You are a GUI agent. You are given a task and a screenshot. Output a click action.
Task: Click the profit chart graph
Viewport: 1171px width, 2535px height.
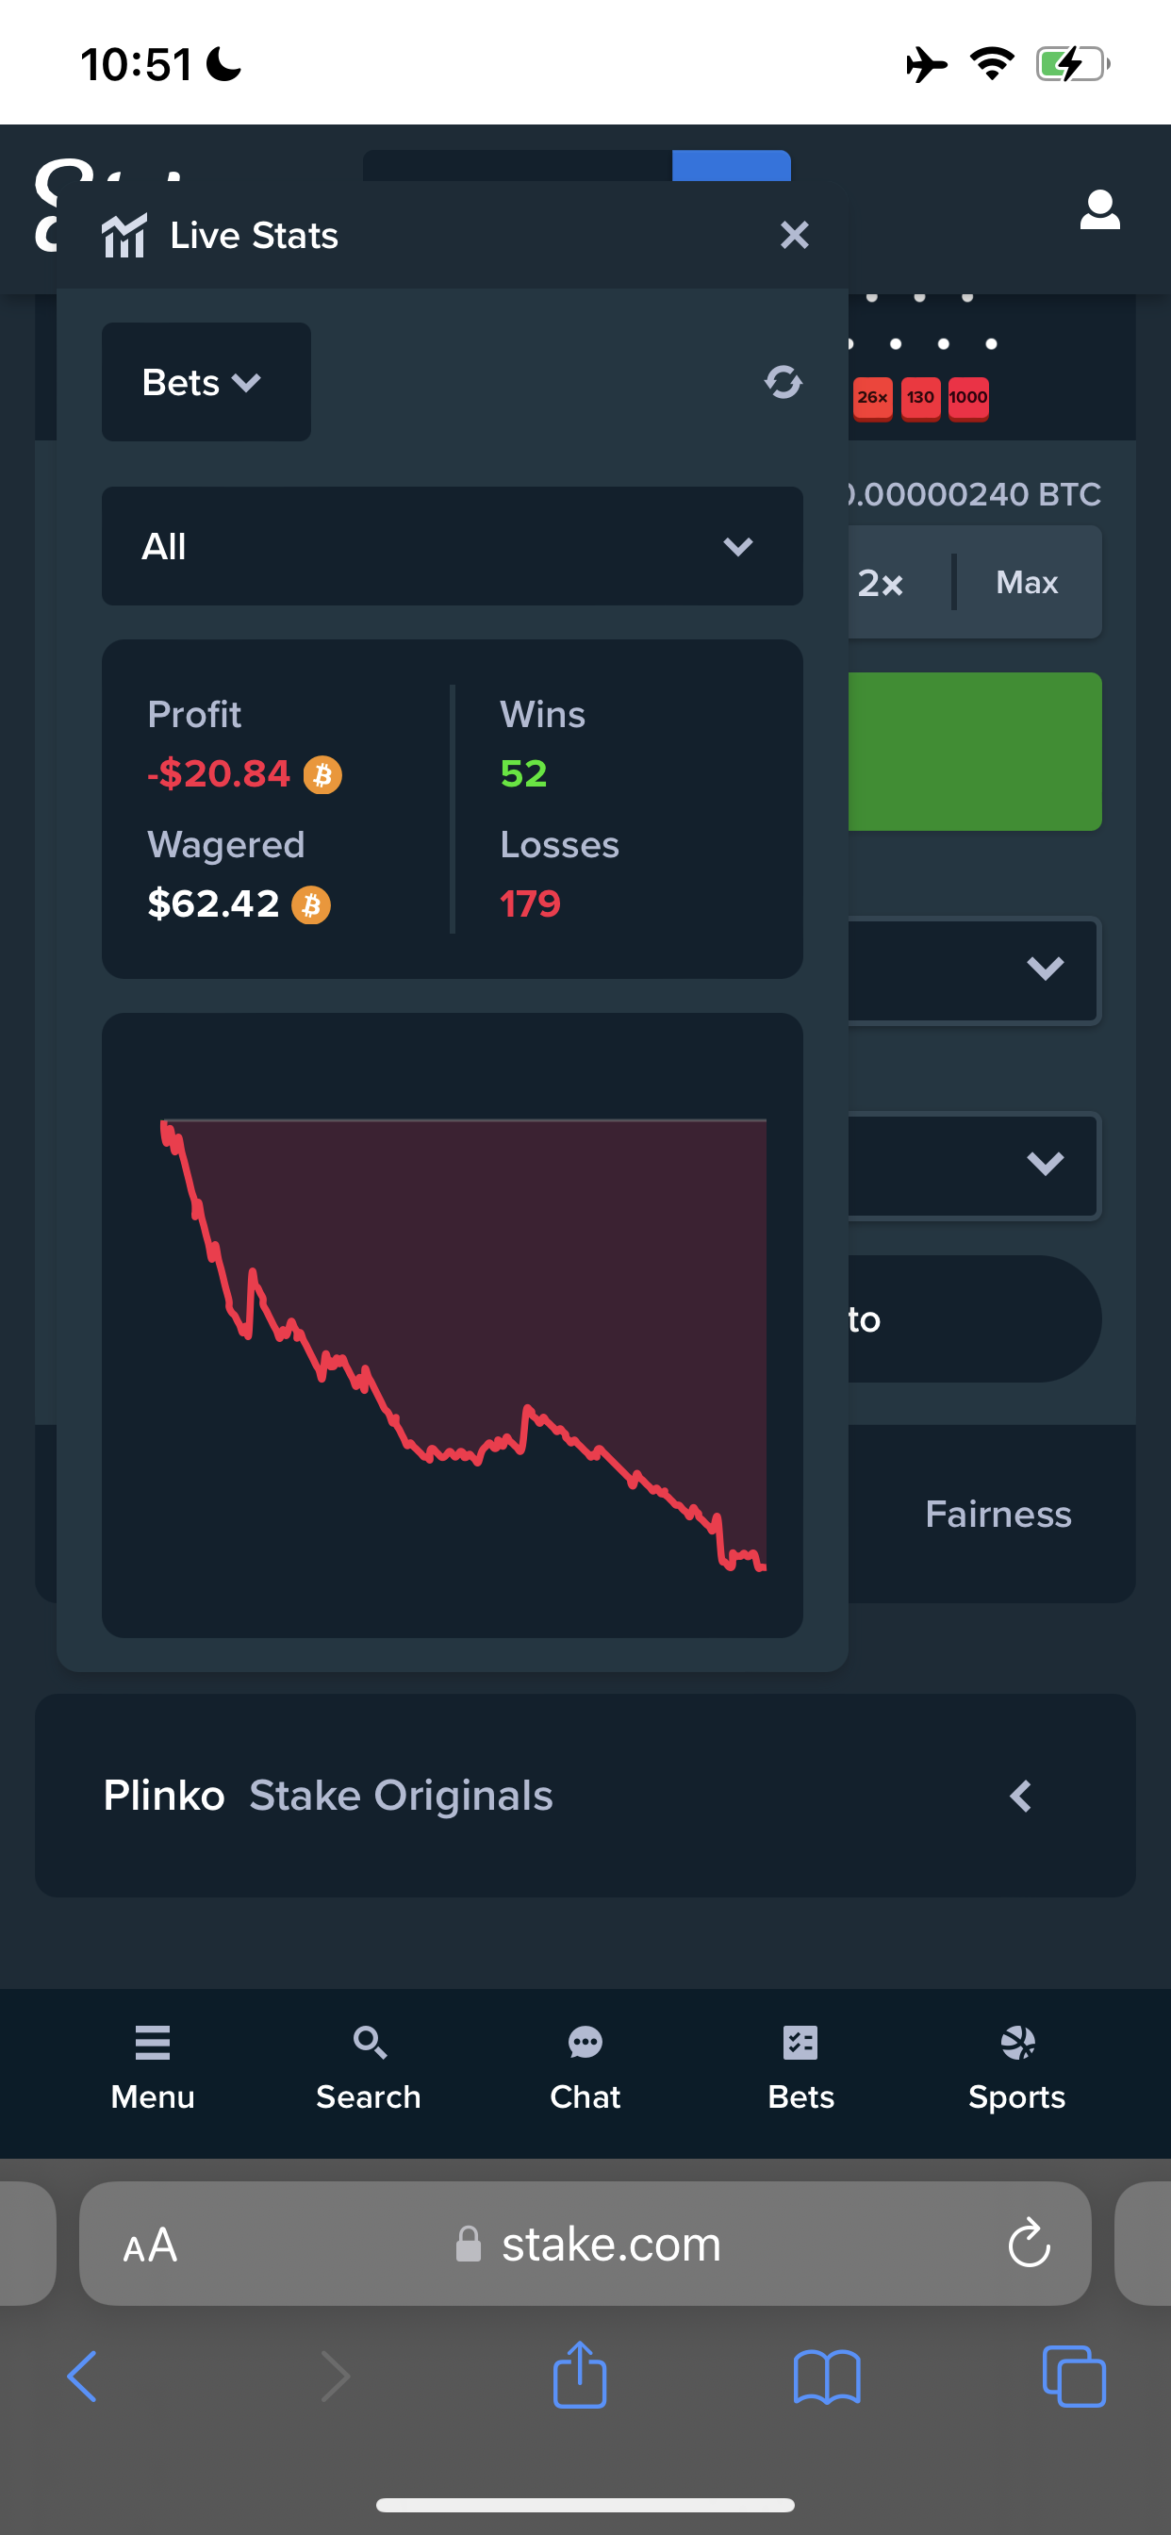coord(453,1325)
